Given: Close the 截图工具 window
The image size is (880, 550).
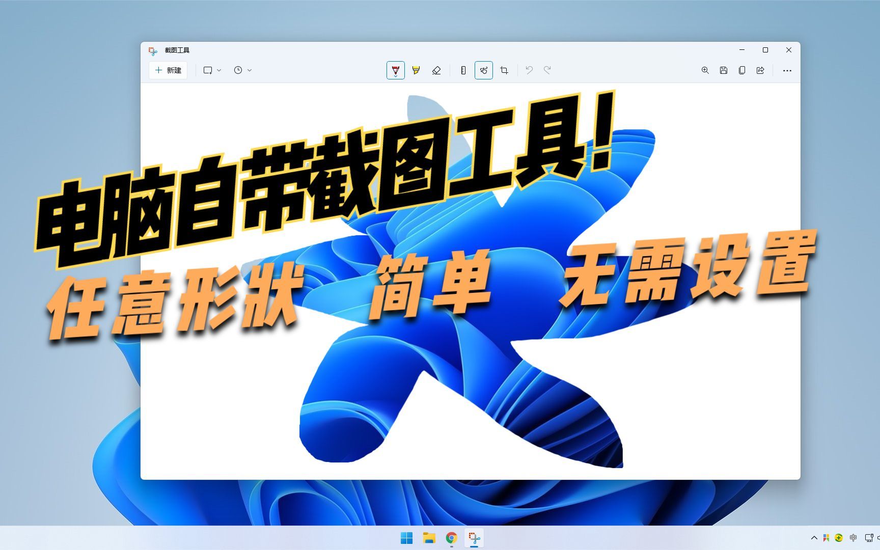Looking at the screenshot, I should click(789, 50).
